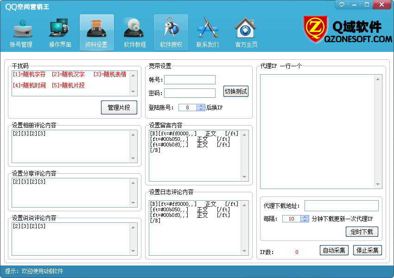Click the 每隔 value field showing 10
Image resolution: width=394 pixels, height=278 pixels.
[x=292, y=219]
